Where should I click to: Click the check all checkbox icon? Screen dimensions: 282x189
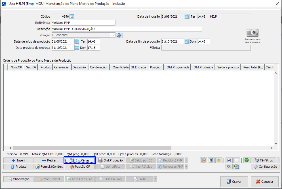(x=229, y=160)
